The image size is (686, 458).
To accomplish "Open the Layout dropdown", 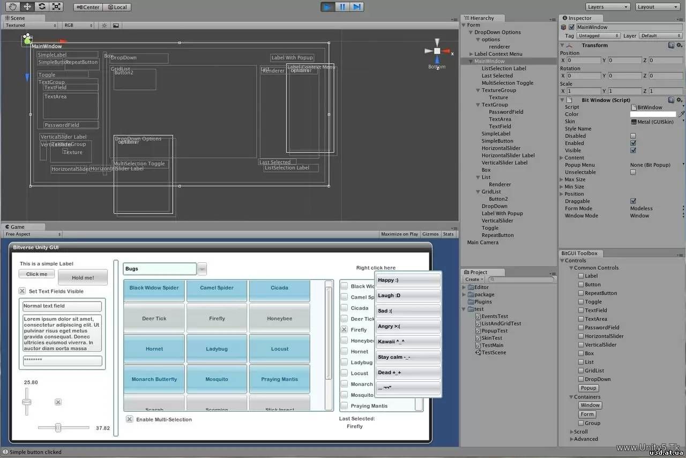I will pyautogui.click(x=658, y=7).
